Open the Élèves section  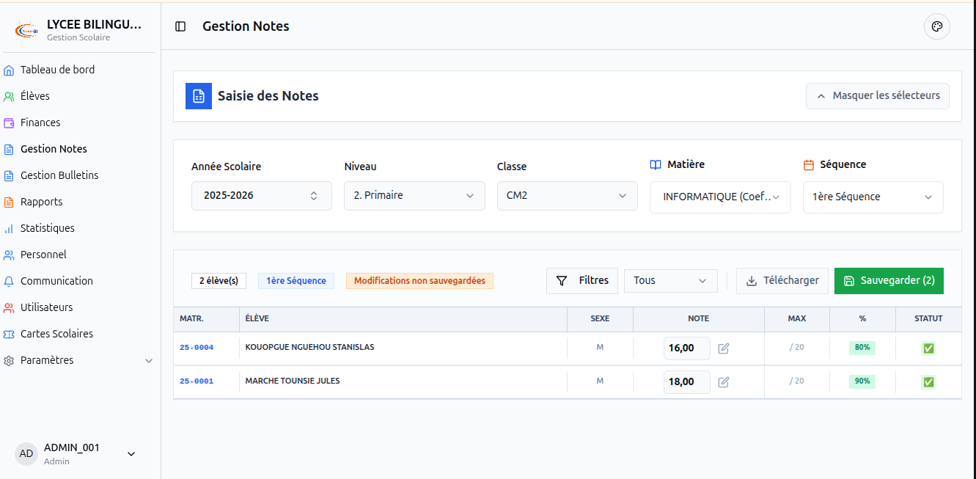(x=35, y=97)
